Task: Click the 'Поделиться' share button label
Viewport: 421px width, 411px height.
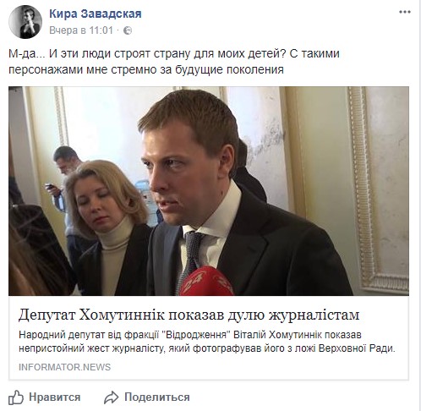Action: 157,397
